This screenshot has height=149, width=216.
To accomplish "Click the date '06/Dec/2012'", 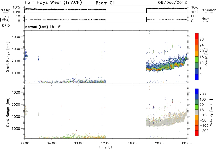I will click(173, 3).
